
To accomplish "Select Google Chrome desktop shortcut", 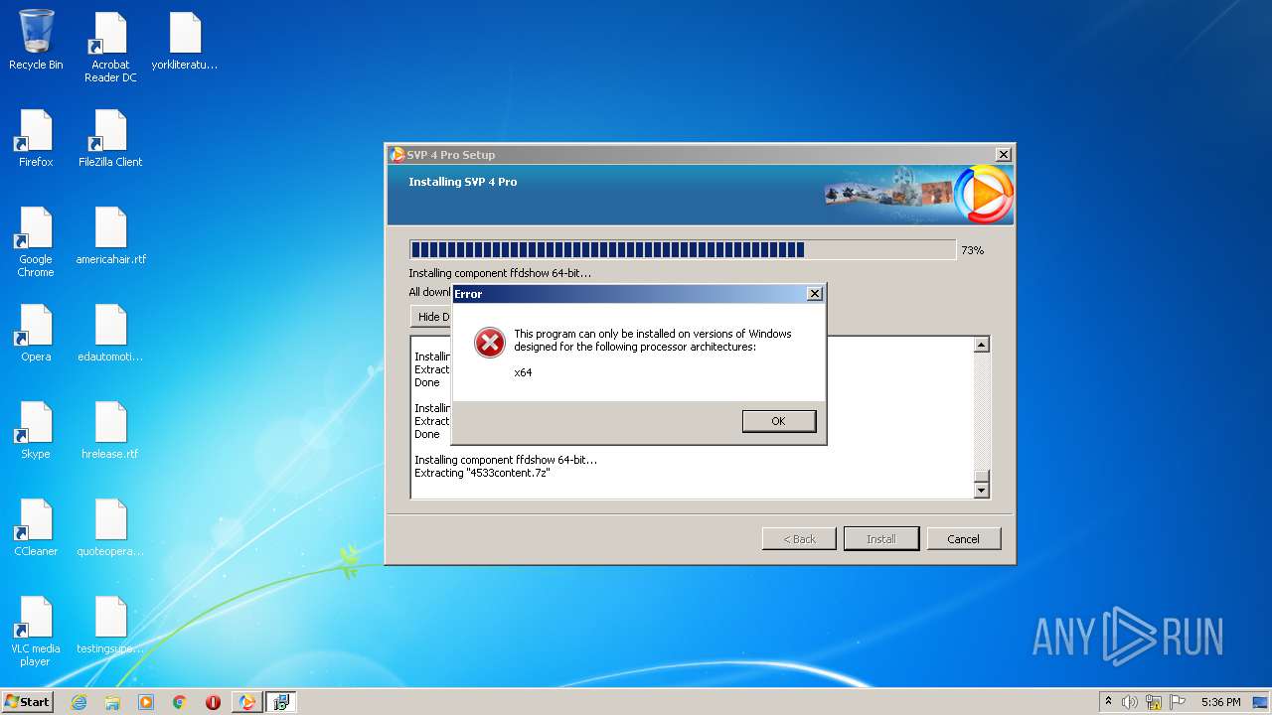I will (36, 241).
